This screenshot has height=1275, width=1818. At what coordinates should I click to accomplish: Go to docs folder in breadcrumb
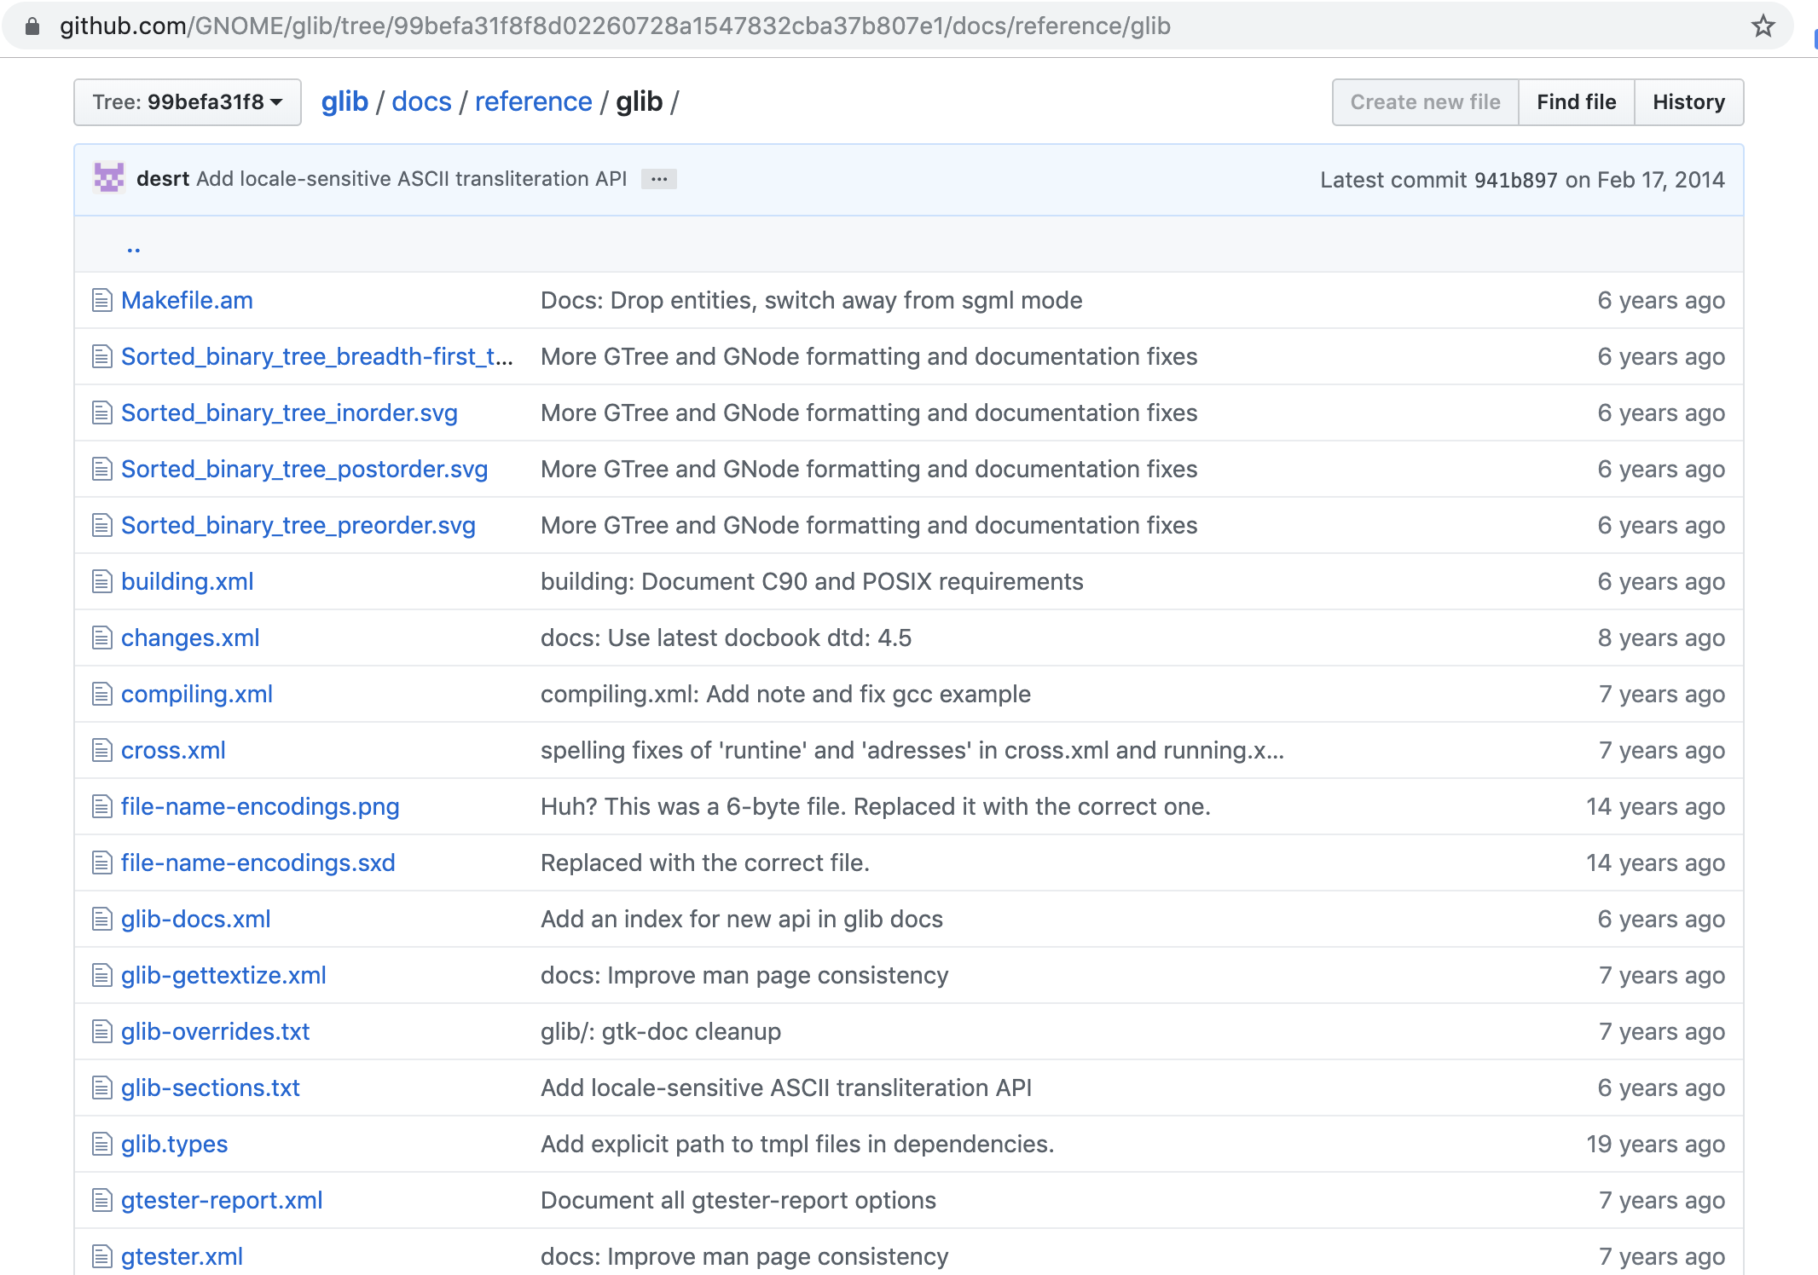[421, 102]
